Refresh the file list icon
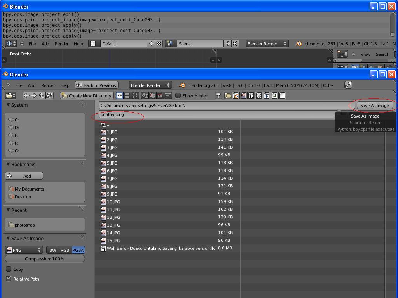The width and height of the screenshot is (398, 298). click(49, 95)
